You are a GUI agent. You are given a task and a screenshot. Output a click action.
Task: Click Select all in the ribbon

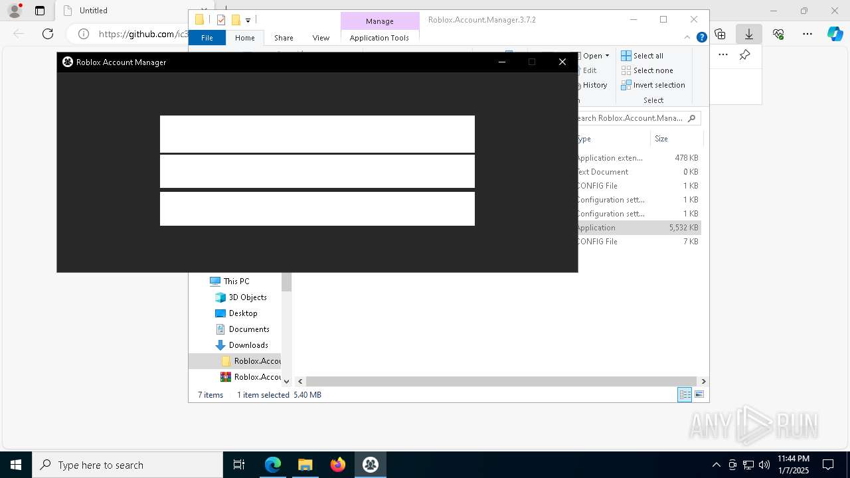pyautogui.click(x=642, y=56)
